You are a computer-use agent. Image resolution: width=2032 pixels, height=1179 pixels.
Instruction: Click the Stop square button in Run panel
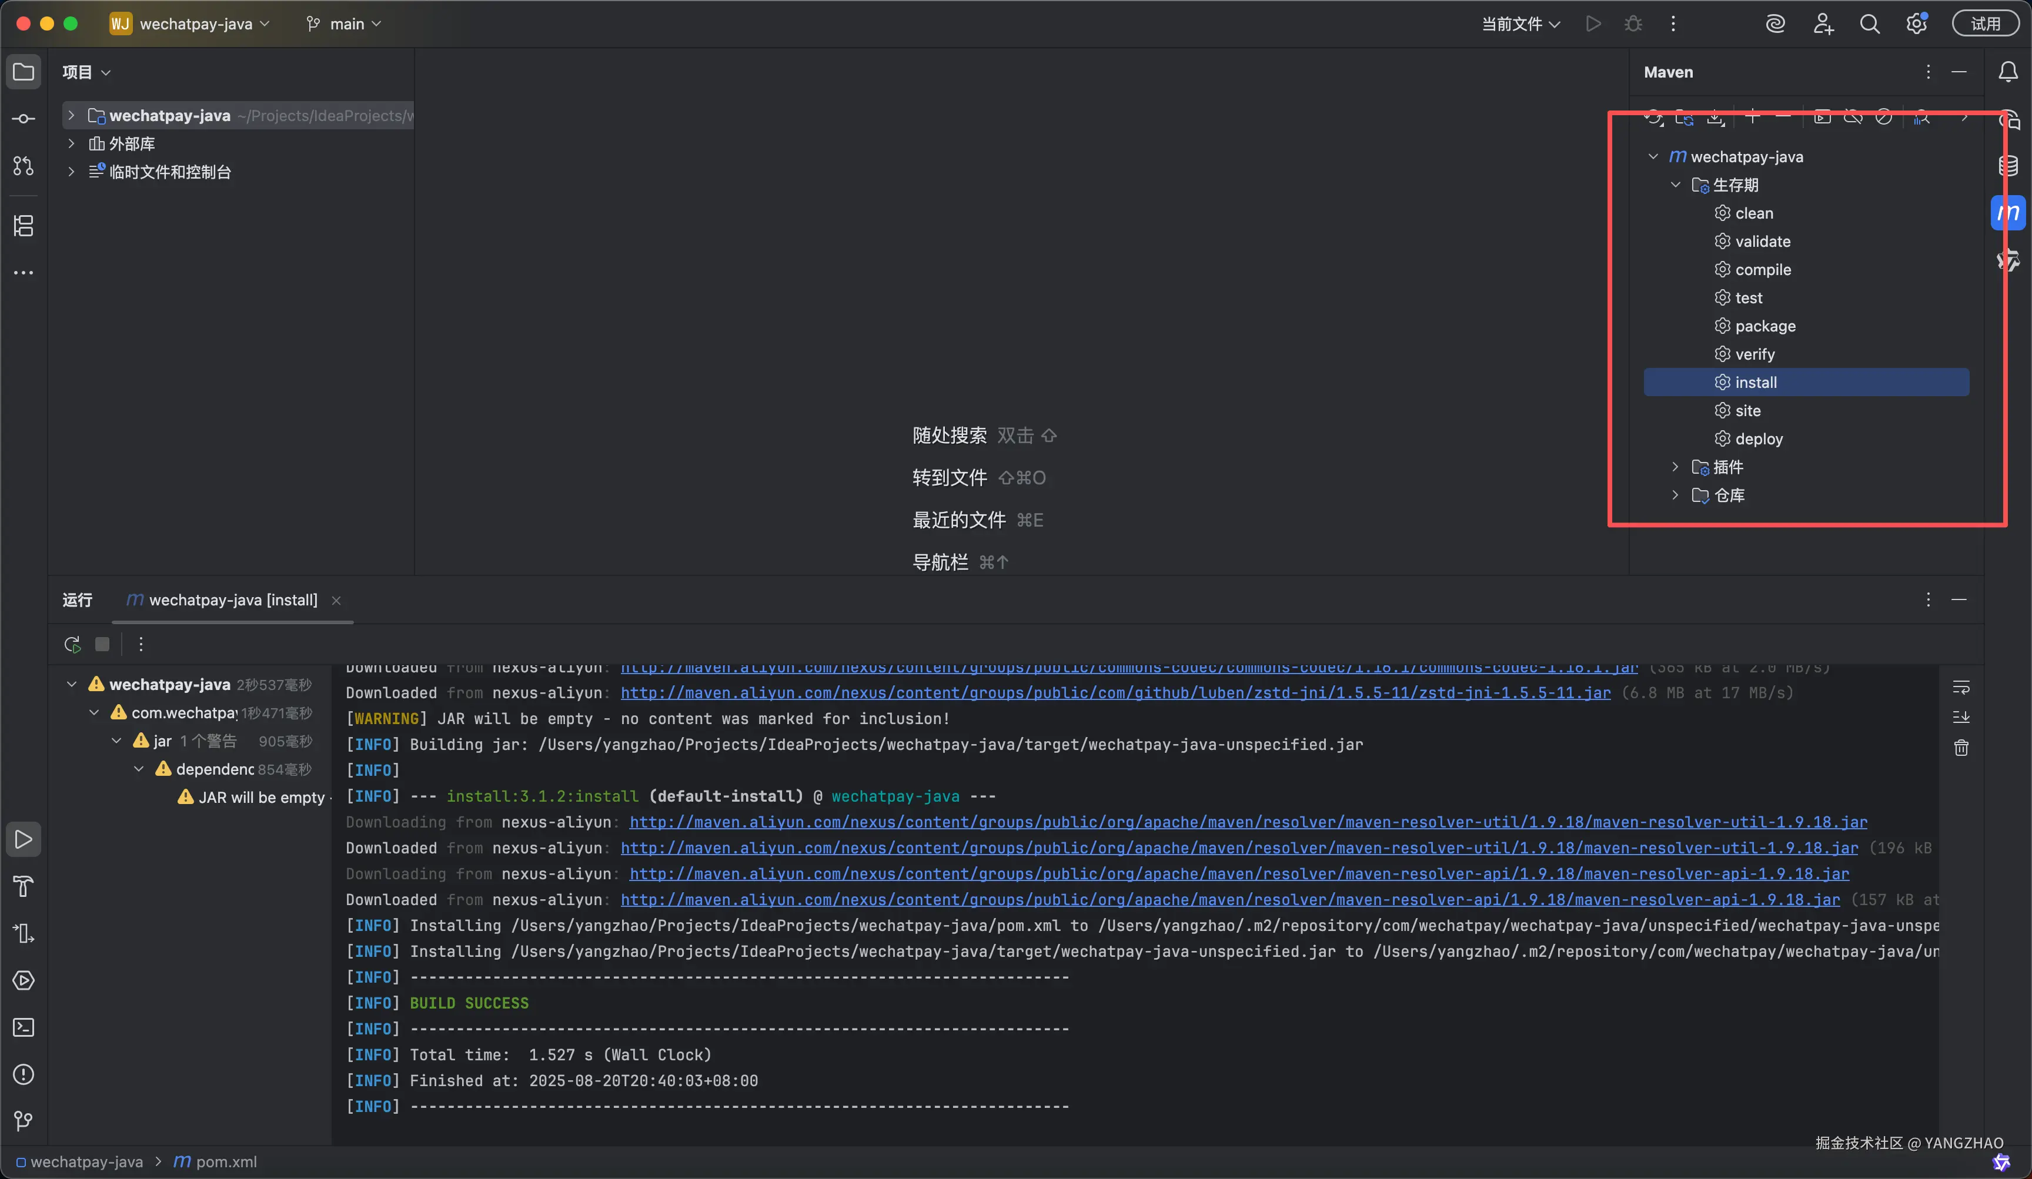coord(102,644)
